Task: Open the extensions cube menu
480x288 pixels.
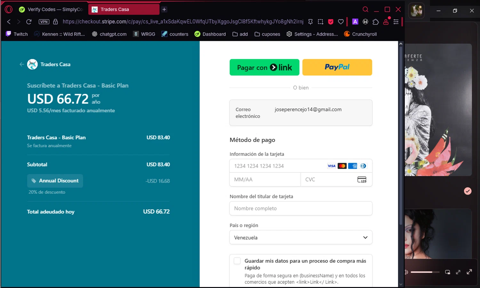Action: coord(376,22)
